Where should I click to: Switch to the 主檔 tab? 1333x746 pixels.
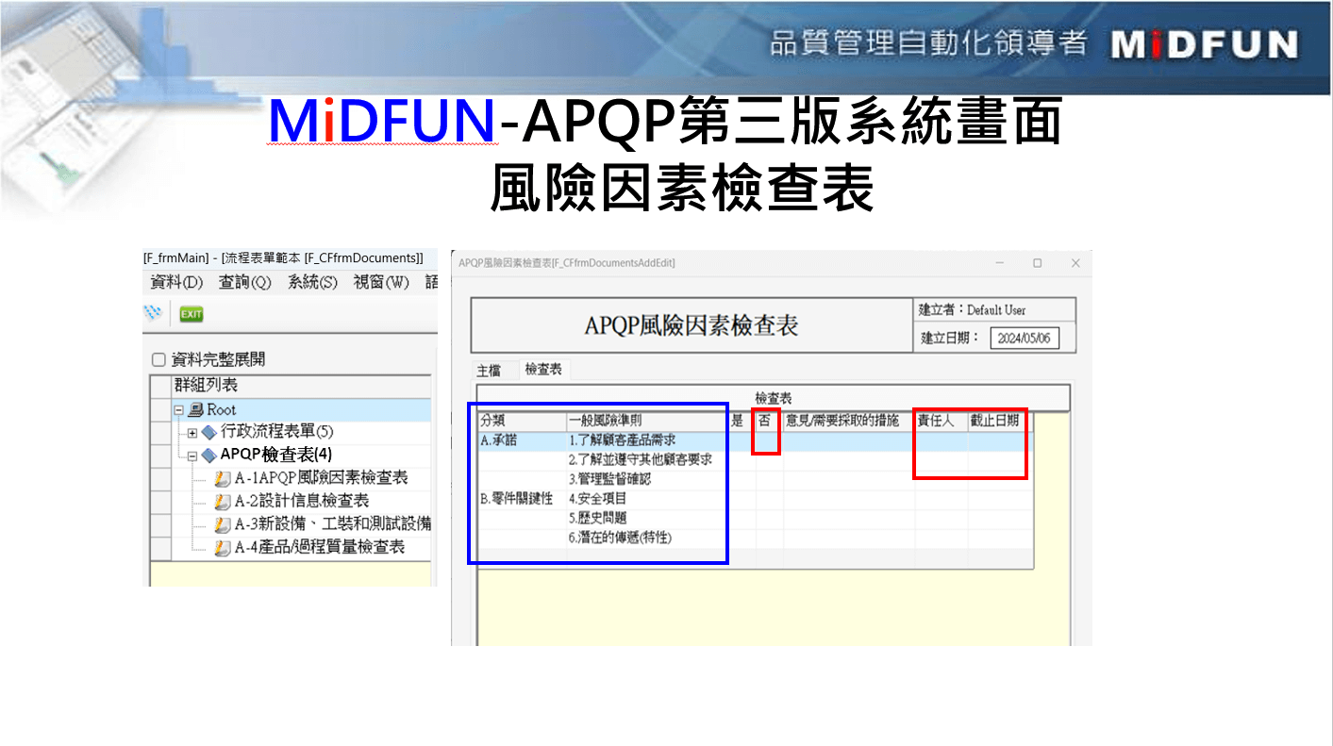pos(489,371)
